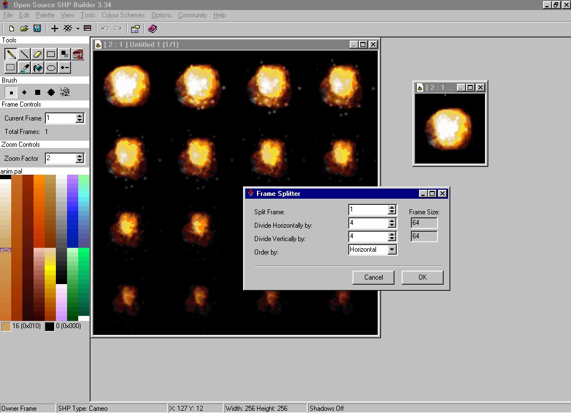Click the Save floppy disk icon

click(37, 28)
